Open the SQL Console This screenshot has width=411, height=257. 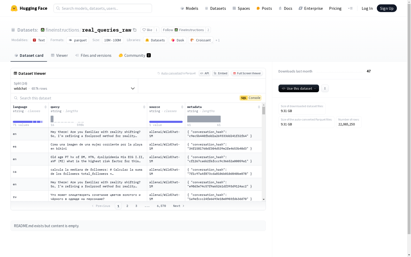point(250,98)
